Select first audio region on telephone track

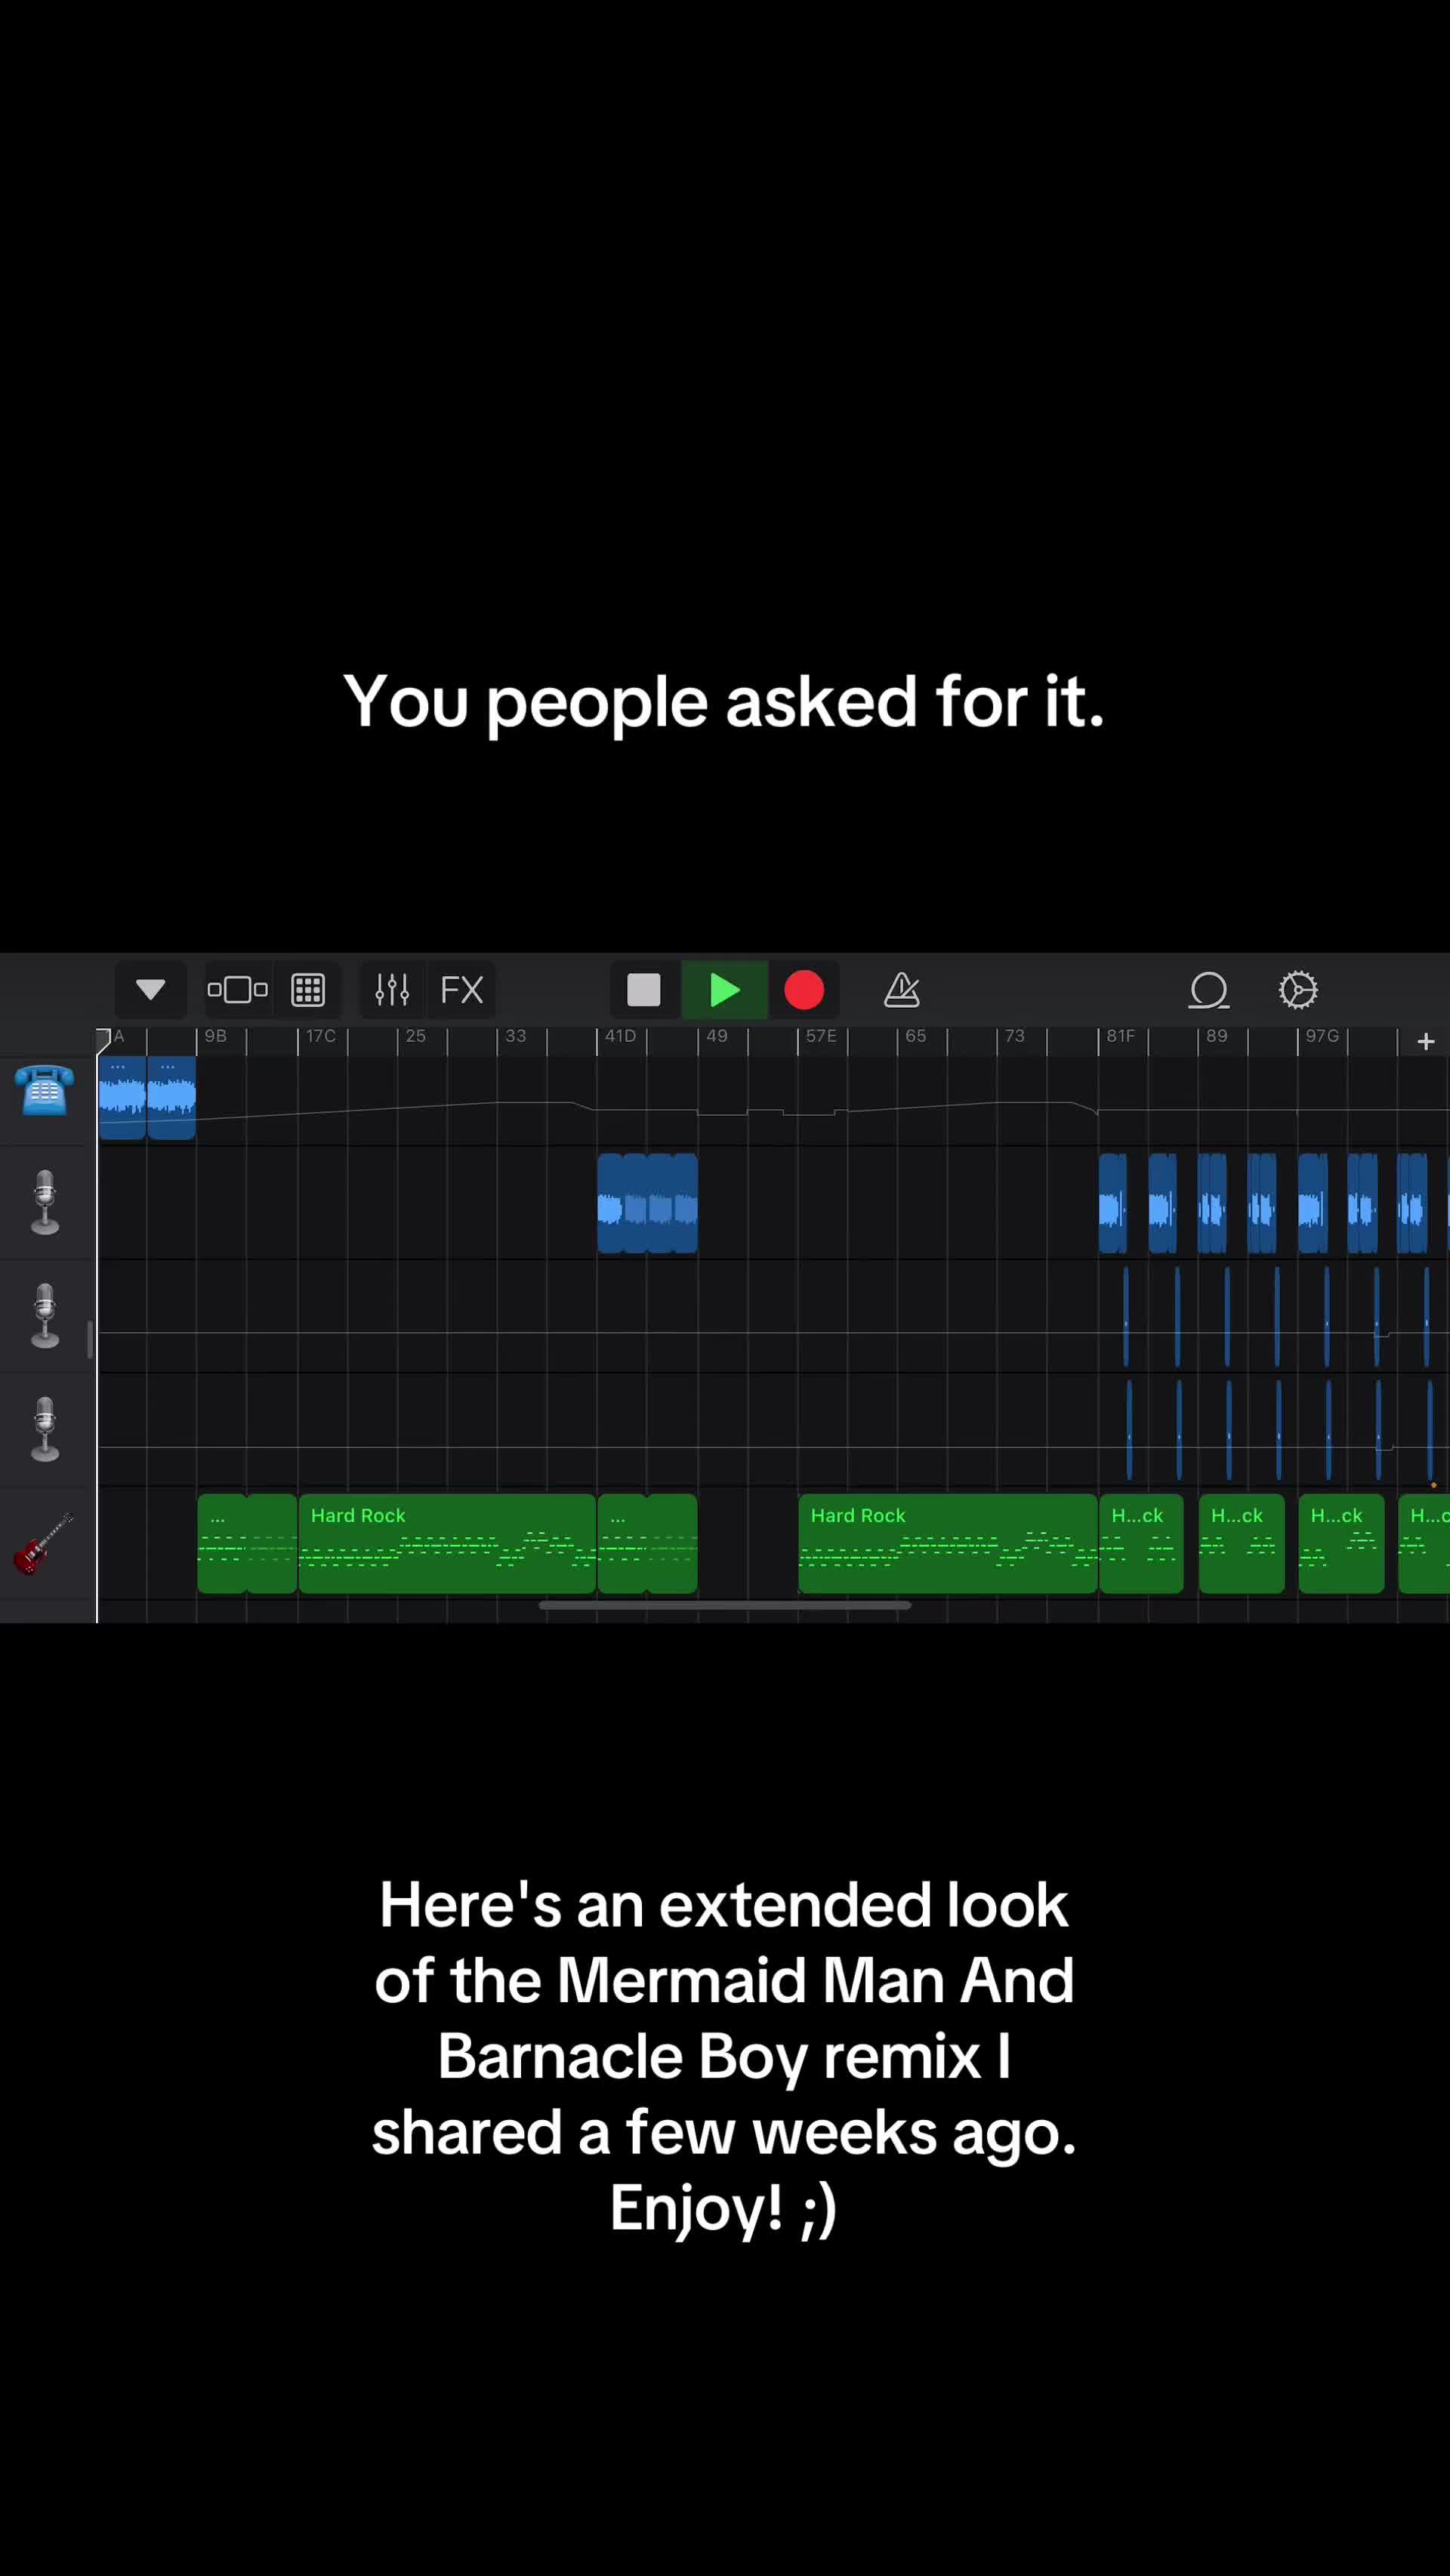[122, 1097]
